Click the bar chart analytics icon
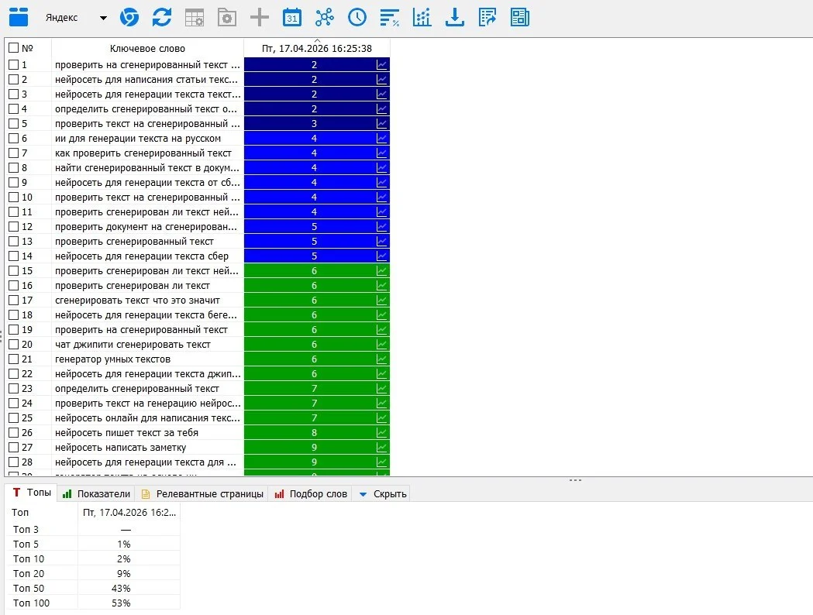The image size is (813, 615). click(x=422, y=17)
